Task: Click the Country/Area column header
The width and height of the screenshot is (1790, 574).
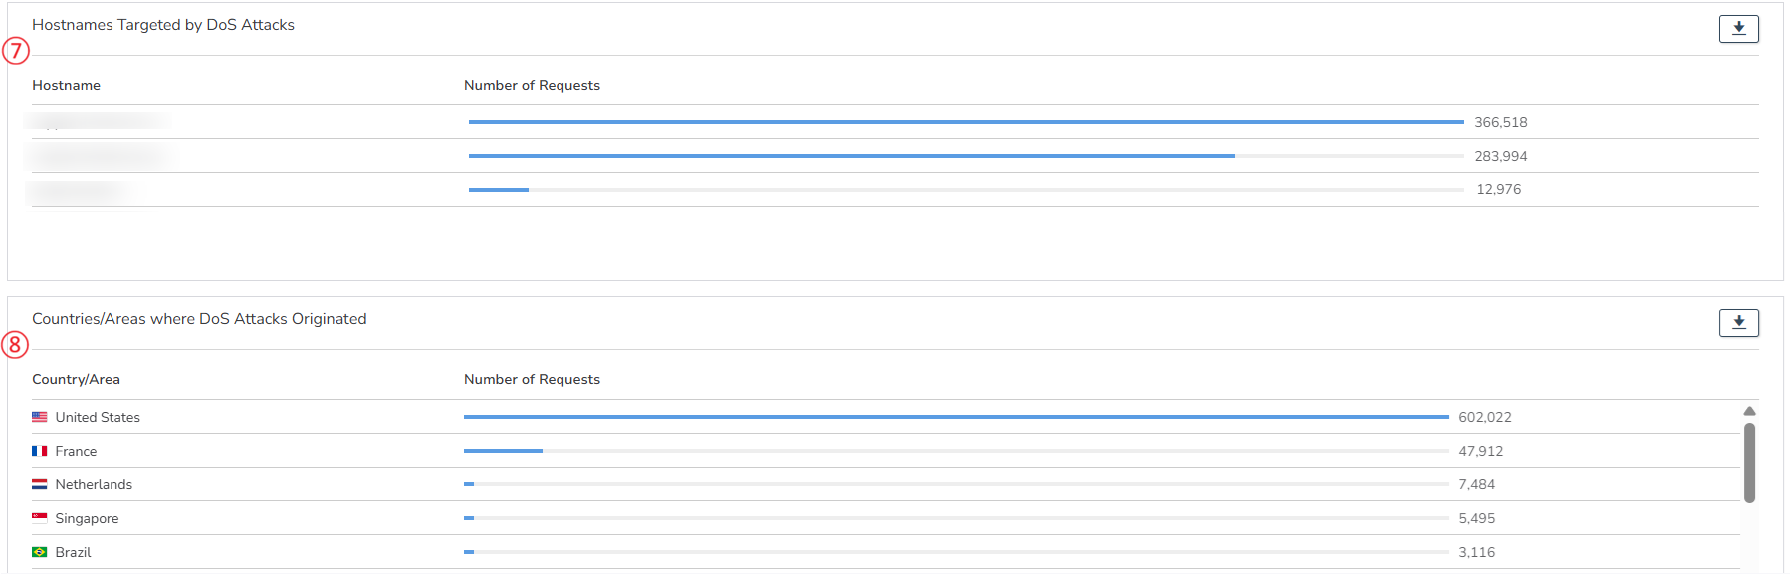Action: (x=76, y=380)
